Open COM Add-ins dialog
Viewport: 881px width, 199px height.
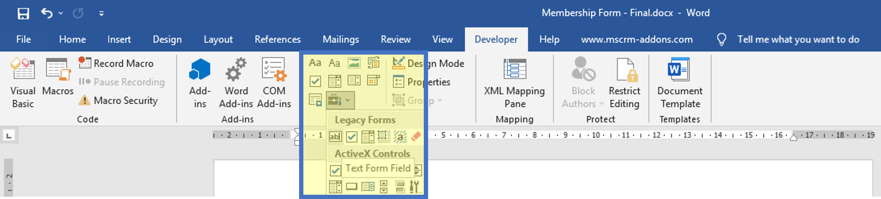(x=274, y=83)
